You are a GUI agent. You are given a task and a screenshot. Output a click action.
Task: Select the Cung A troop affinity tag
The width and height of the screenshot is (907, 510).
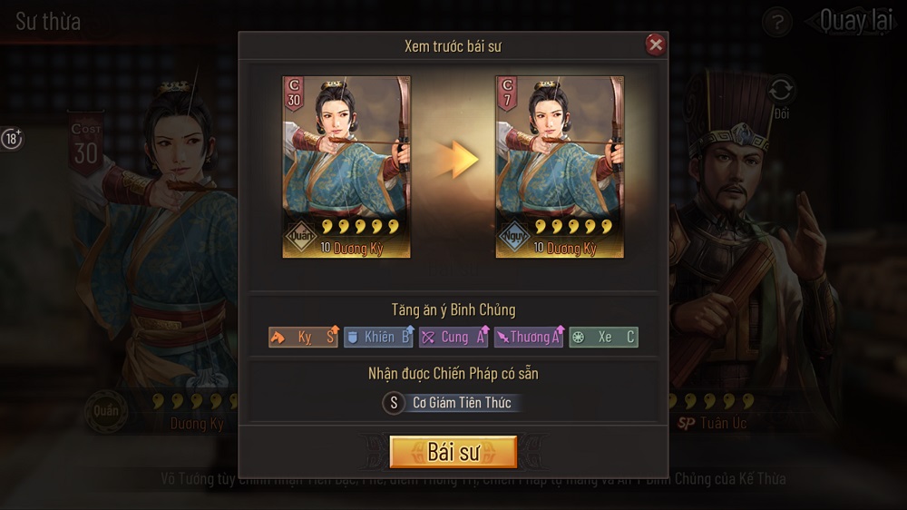tap(453, 337)
